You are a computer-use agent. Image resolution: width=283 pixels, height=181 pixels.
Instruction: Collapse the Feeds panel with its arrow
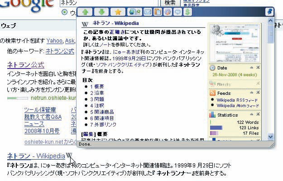251,93
